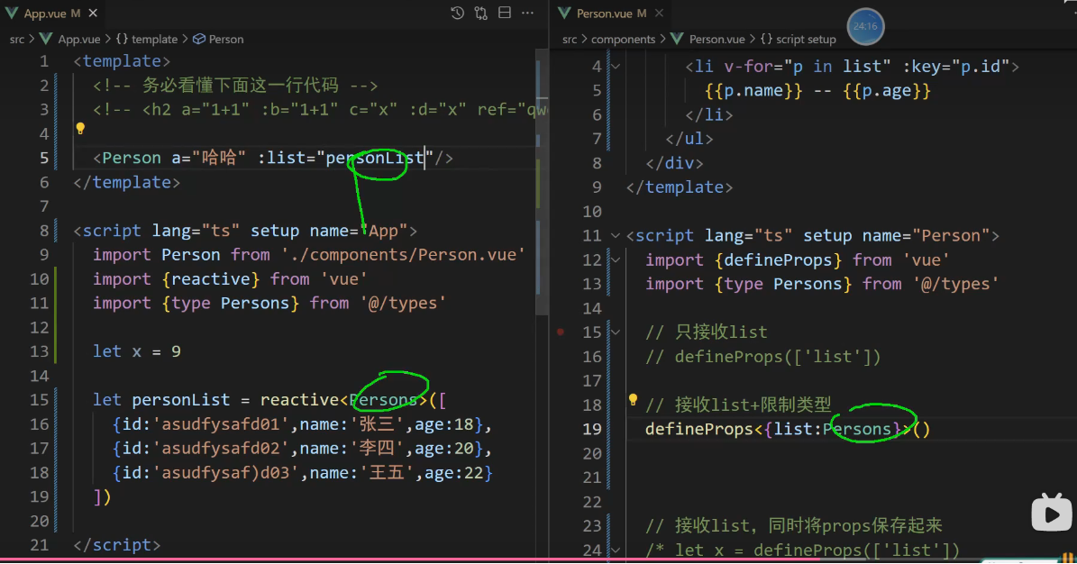The height and width of the screenshot is (564, 1077).
Task: Switch to the Person.vue editor tab
Action: [x=611, y=13]
